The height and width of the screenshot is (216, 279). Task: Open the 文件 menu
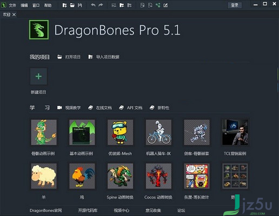click(12, 5)
